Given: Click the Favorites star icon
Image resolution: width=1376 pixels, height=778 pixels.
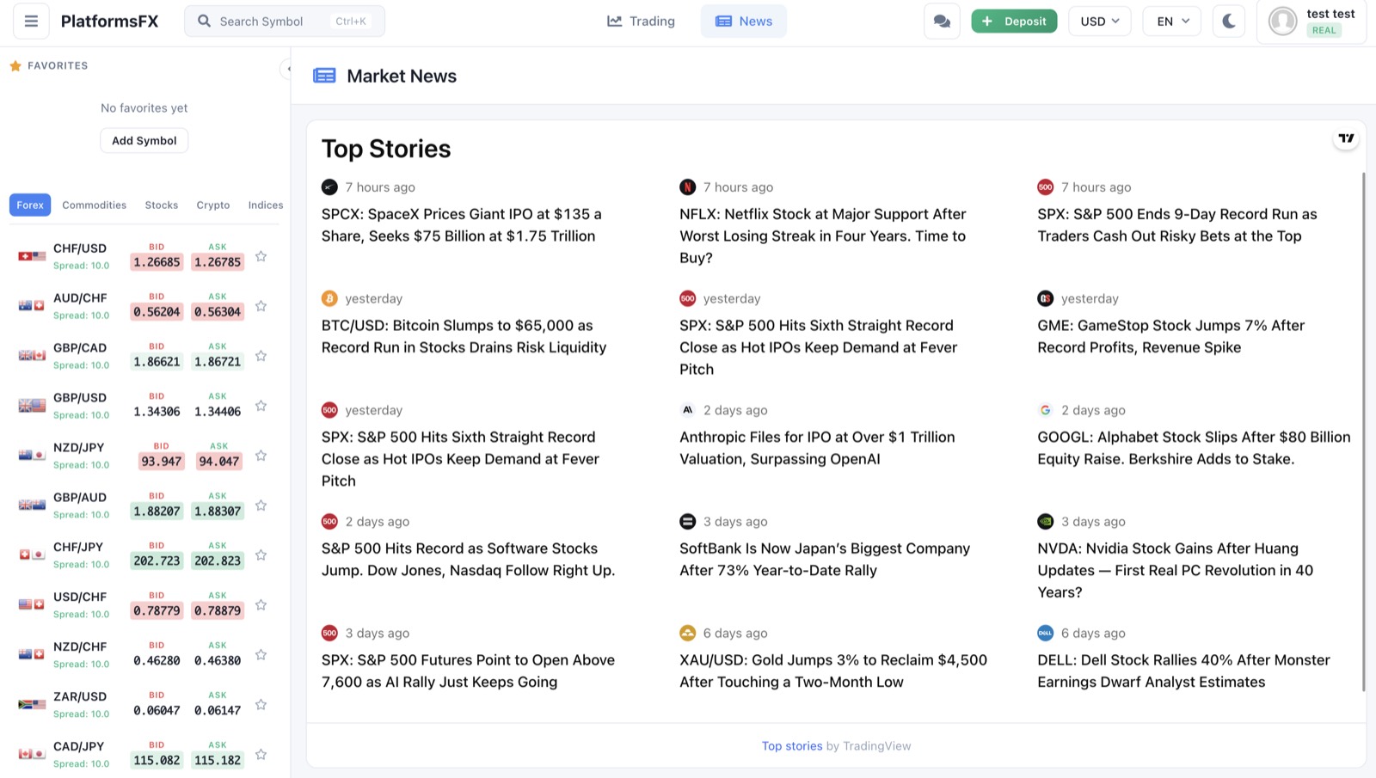Looking at the screenshot, I should pos(15,65).
